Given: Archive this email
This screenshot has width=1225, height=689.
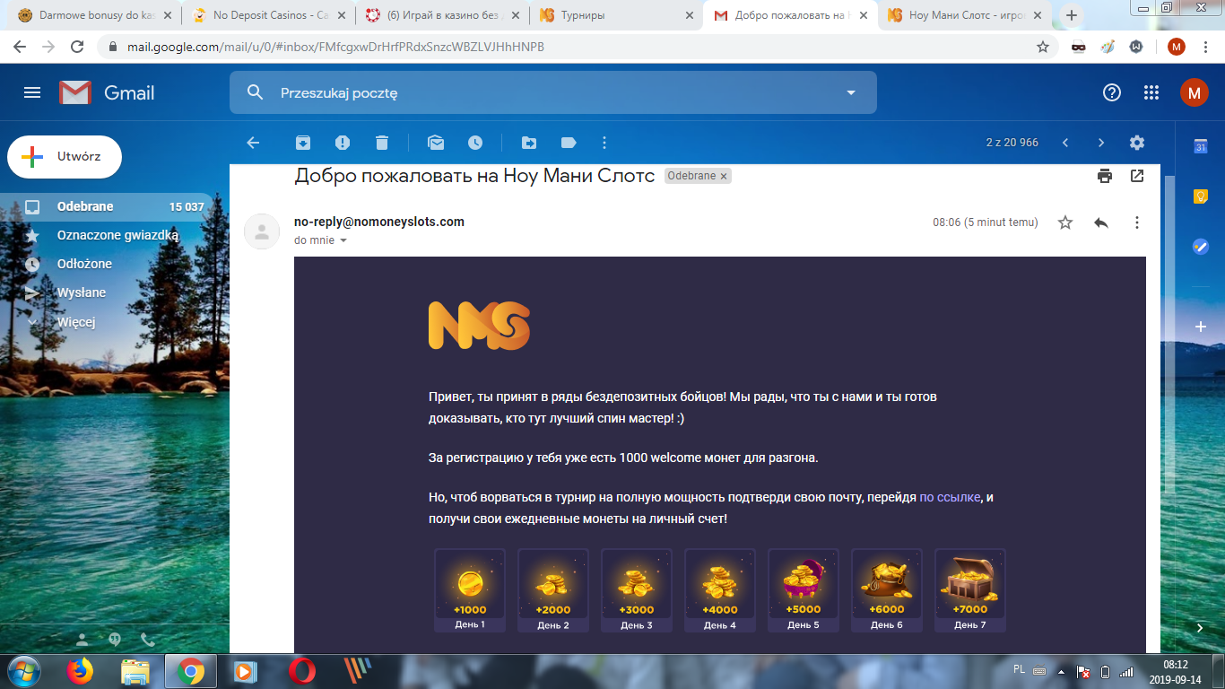Looking at the screenshot, I should click(303, 143).
